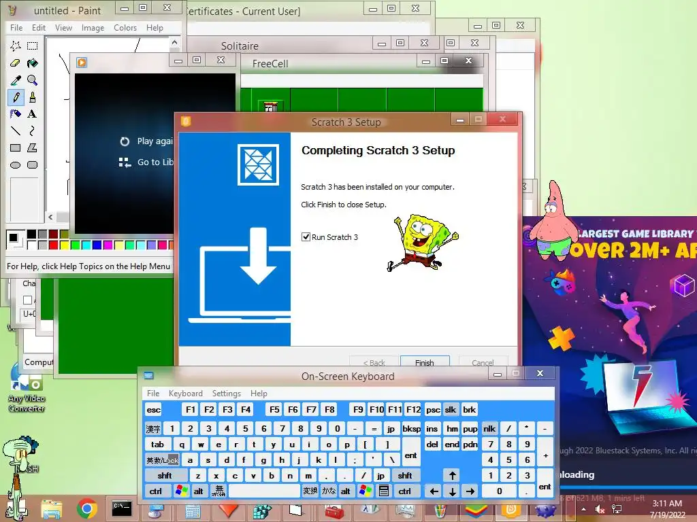
Task: Click the brk key on On-Screen Keyboard
Action: click(469, 410)
